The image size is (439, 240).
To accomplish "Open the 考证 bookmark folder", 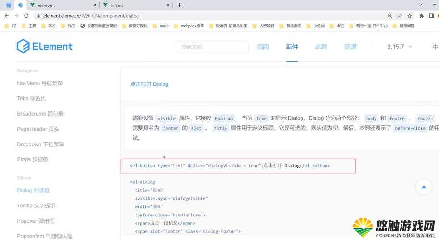I will coord(337,26).
